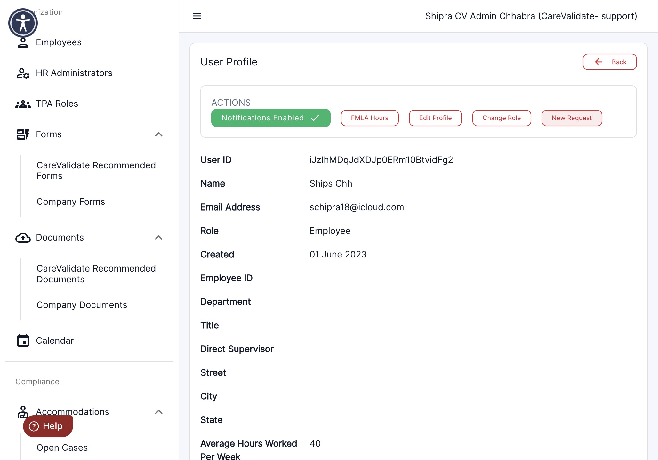Open CareValidate Recommended Documents

[x=96, y=274]
